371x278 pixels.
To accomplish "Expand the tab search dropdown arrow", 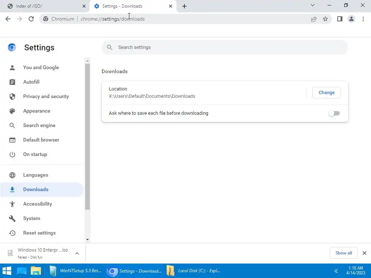I will tap(313, 5).
